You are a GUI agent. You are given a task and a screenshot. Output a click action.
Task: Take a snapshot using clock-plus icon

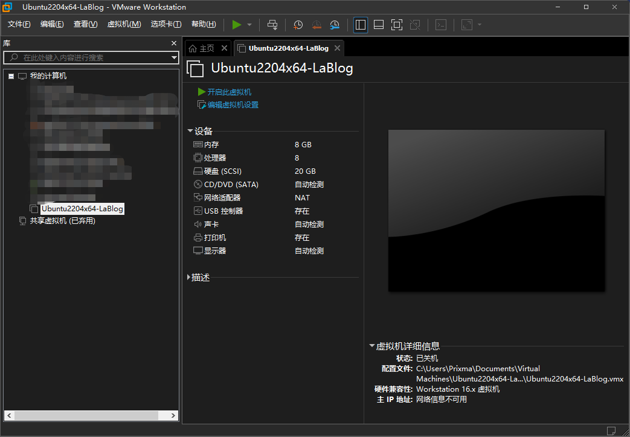[x=298, y=25]
